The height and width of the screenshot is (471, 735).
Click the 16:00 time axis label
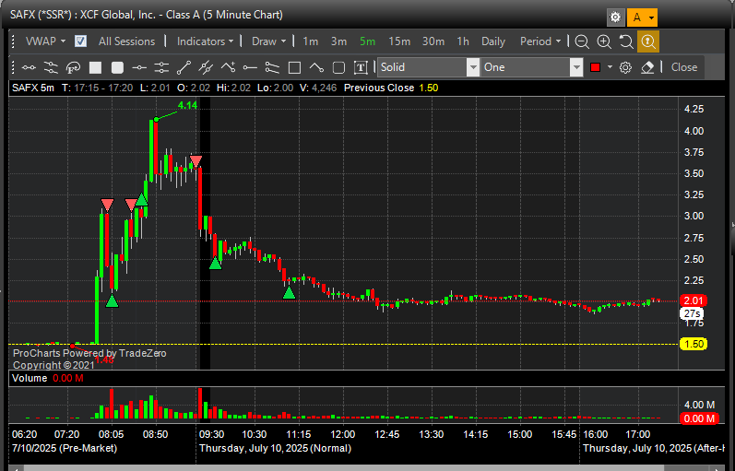[x=596, y=434]
